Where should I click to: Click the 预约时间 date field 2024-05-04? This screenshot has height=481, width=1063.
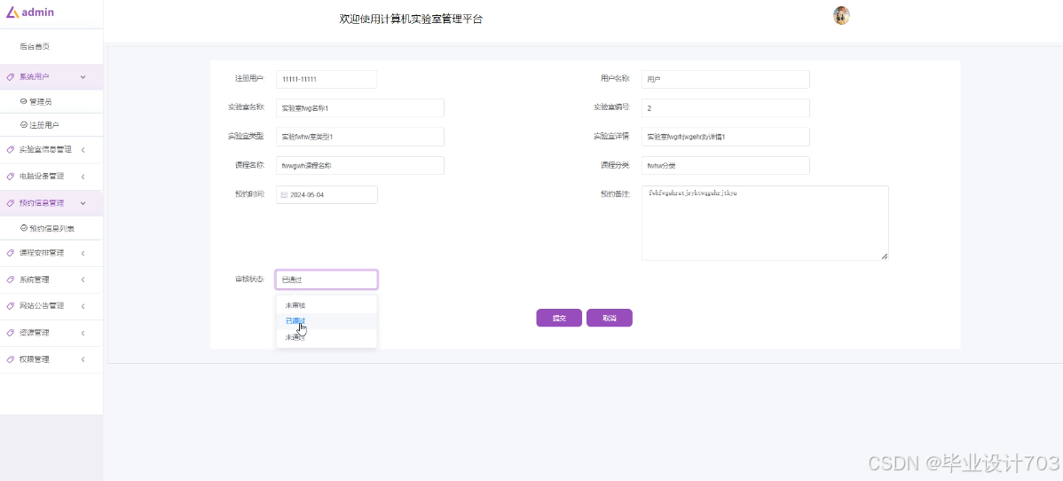click(327, 194)
